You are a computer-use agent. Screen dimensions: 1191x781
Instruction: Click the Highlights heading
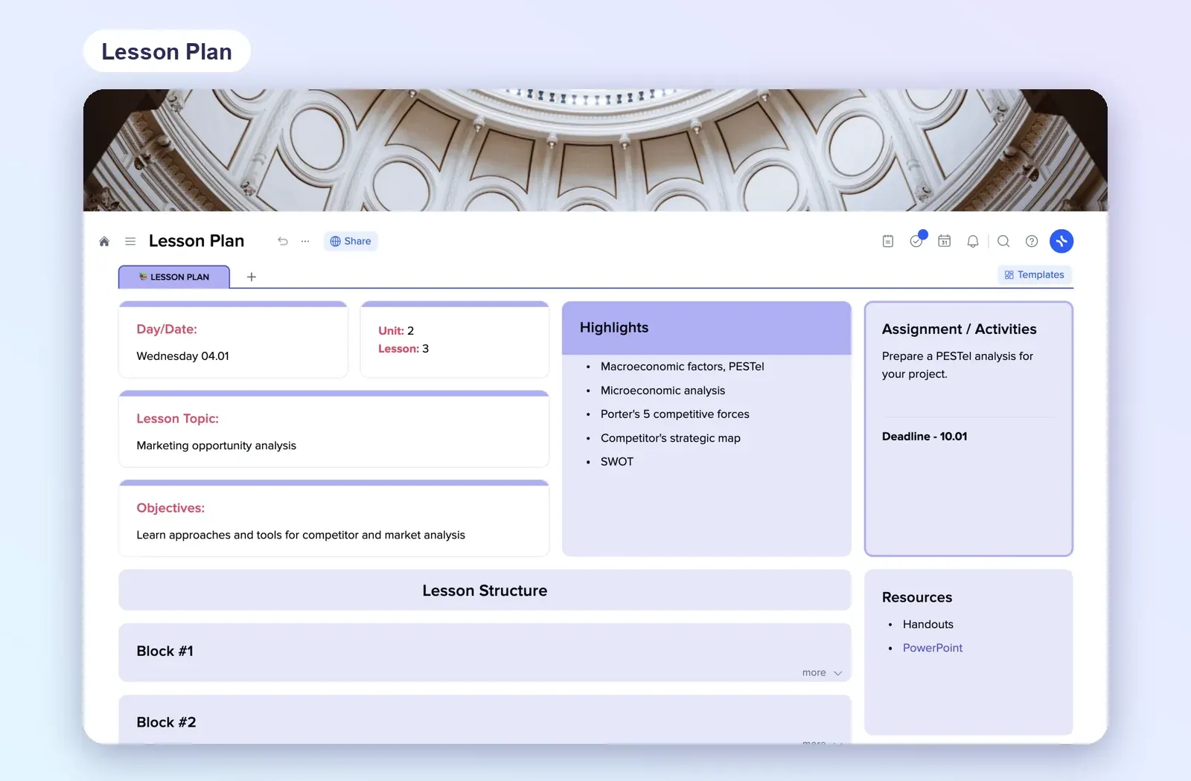pos(614,328)
